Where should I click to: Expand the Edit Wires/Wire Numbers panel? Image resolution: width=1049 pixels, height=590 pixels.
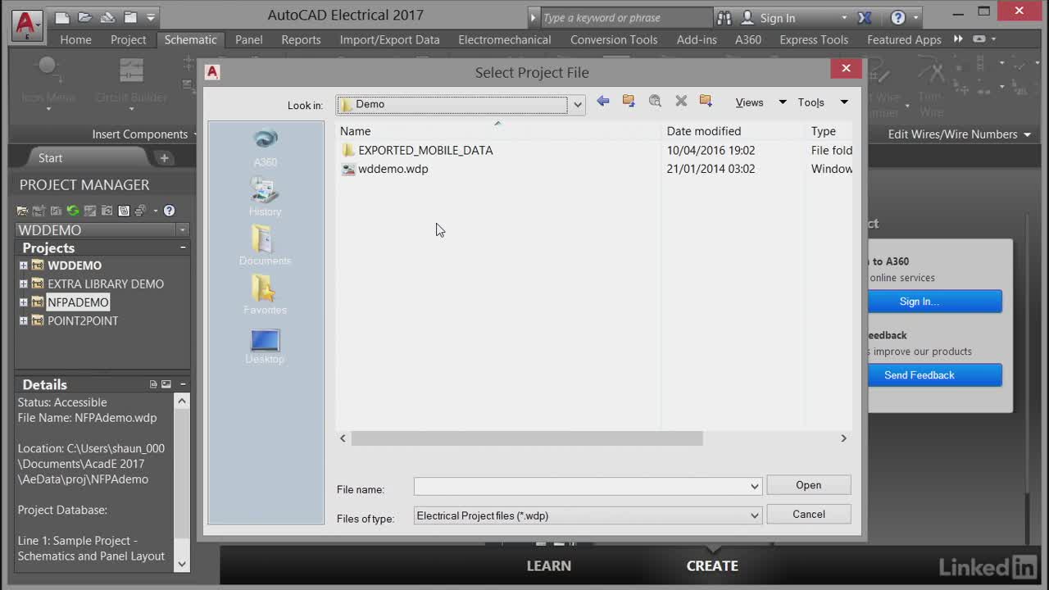pyautogui.click(x=1027, y=134)
